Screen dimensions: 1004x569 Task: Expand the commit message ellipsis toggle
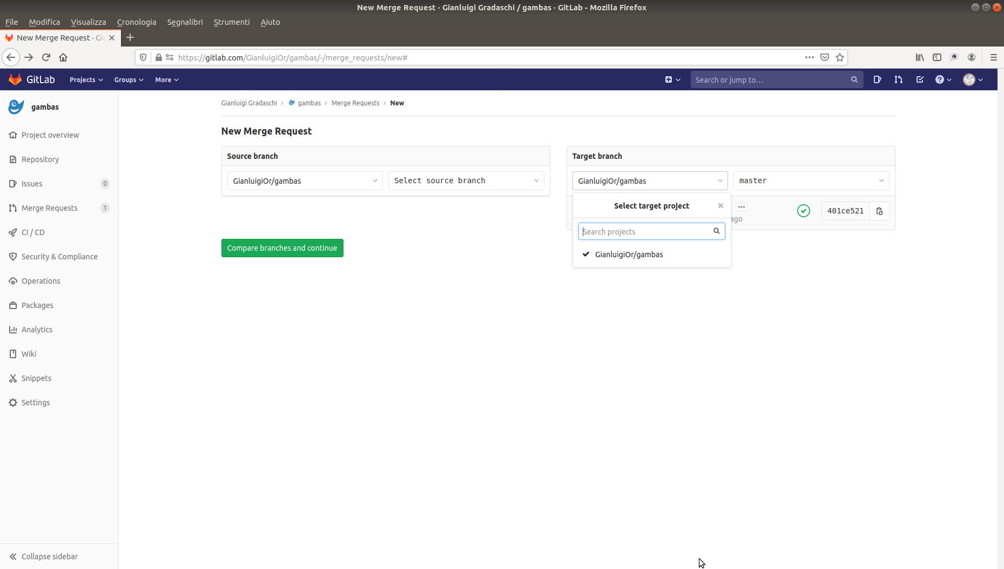[742, 207]
